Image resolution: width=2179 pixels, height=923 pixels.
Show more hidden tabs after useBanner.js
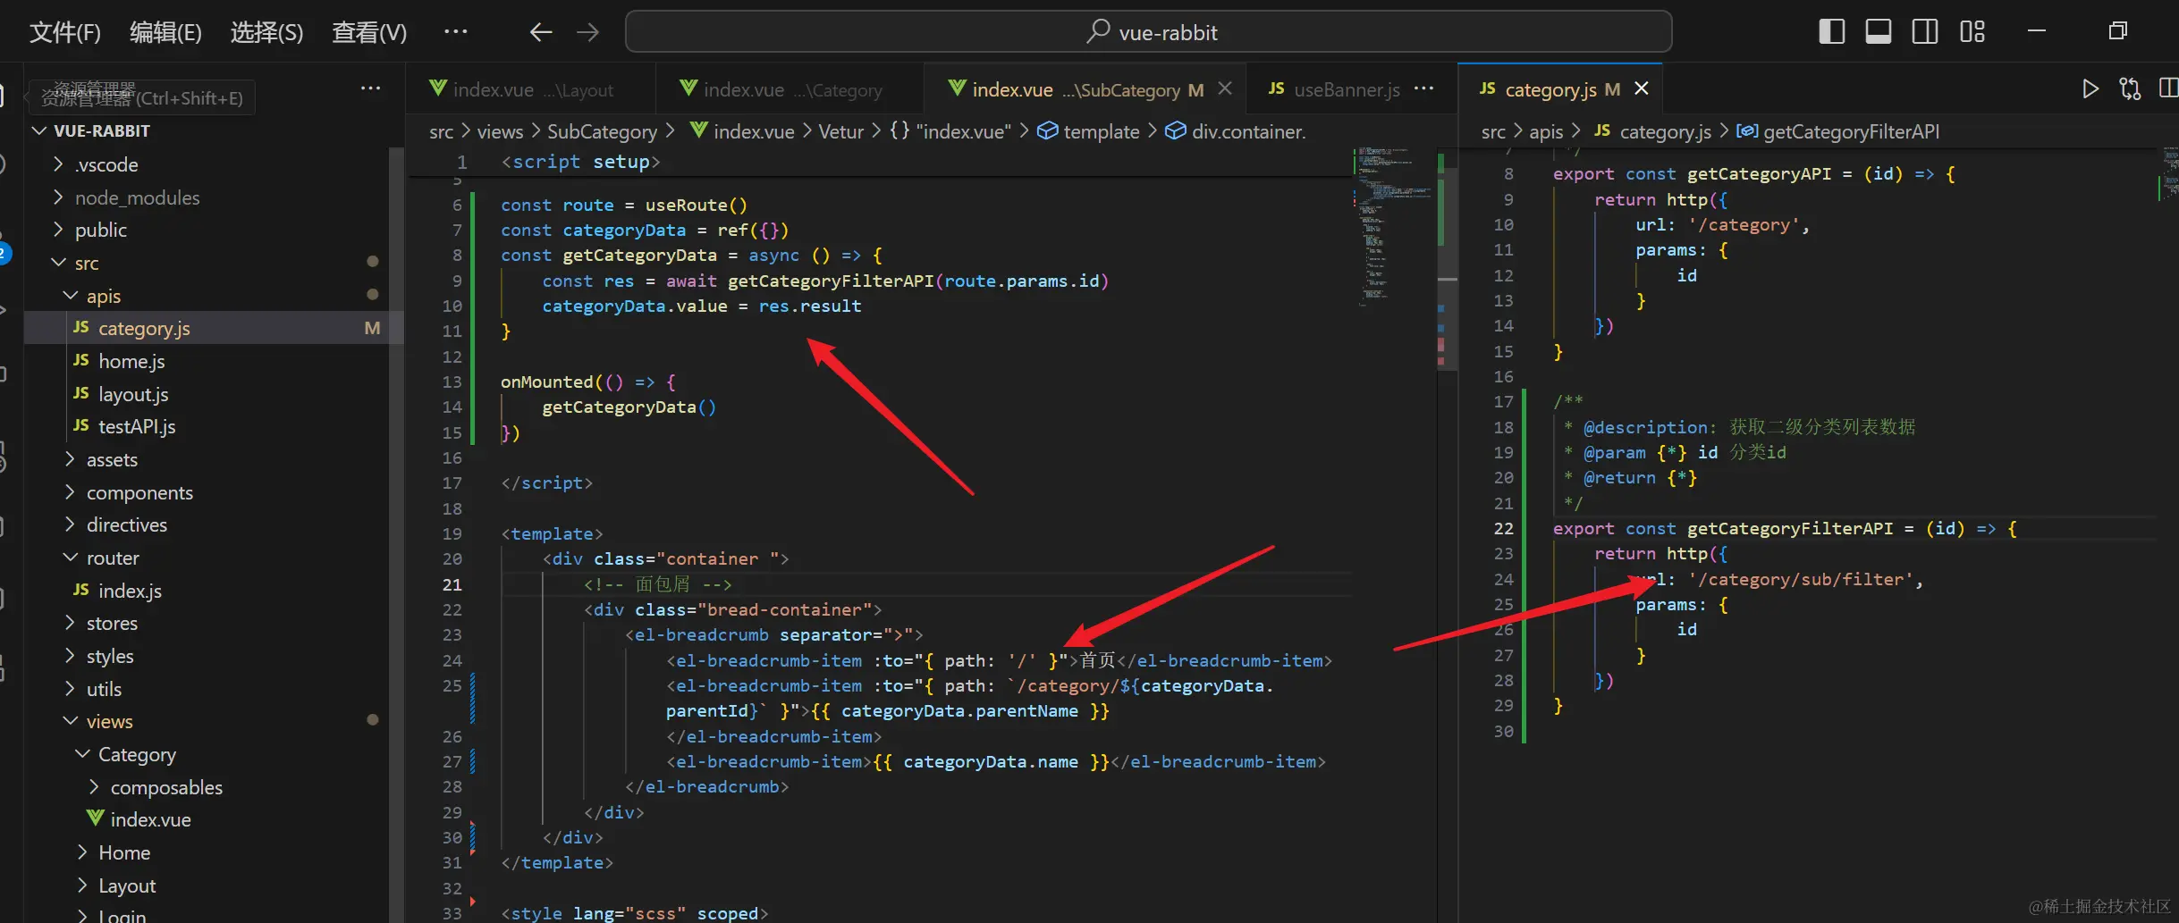pos(1423,88)
